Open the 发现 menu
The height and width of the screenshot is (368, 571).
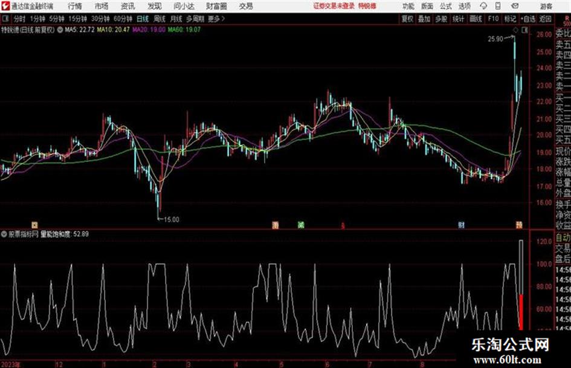[154, 6]
